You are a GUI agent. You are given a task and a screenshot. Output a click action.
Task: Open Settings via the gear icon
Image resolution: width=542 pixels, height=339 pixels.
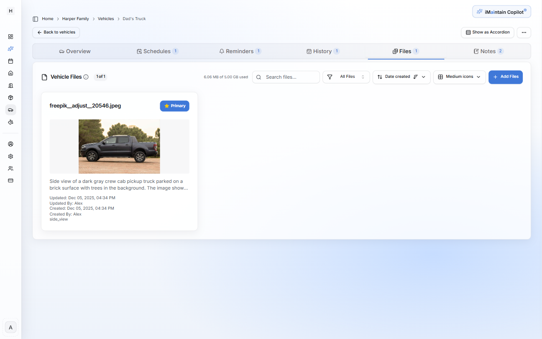10,156
